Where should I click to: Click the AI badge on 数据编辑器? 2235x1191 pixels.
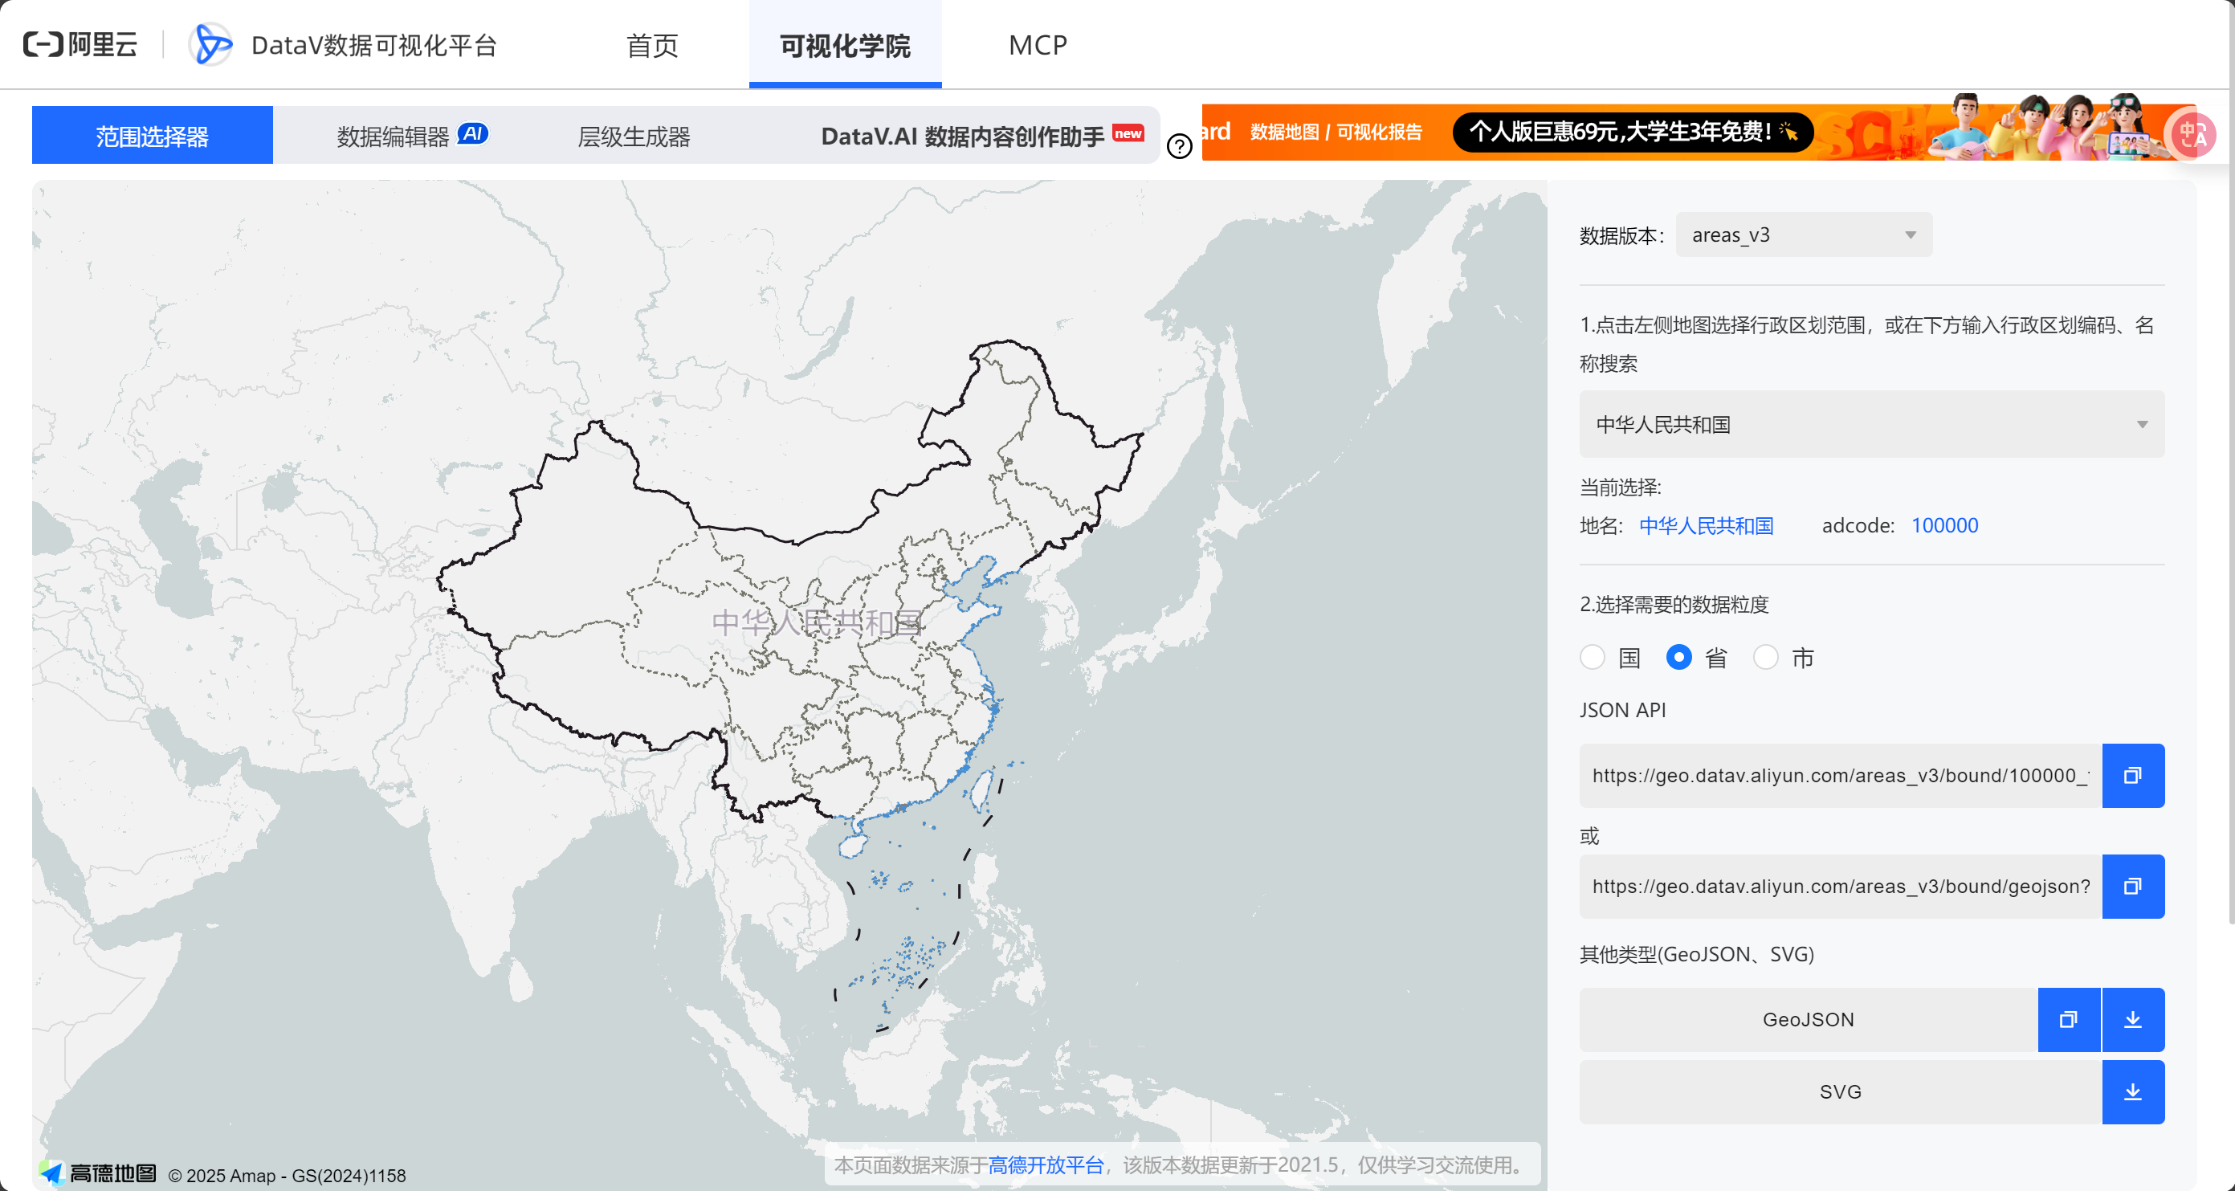473,133
